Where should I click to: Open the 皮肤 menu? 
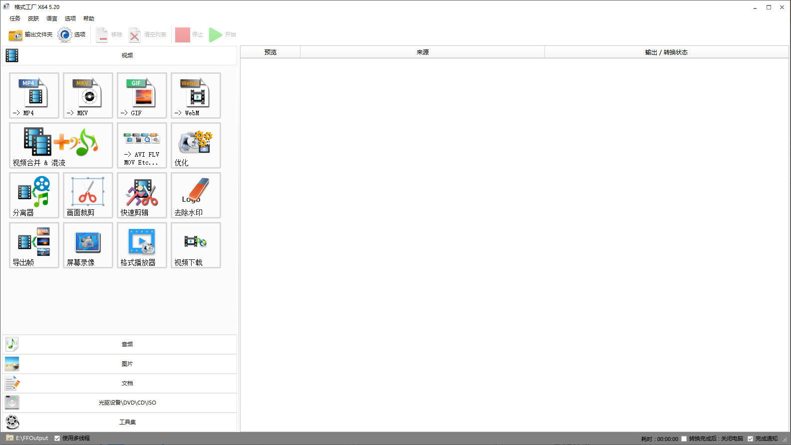pyautogui.click(x=33, y=18)
